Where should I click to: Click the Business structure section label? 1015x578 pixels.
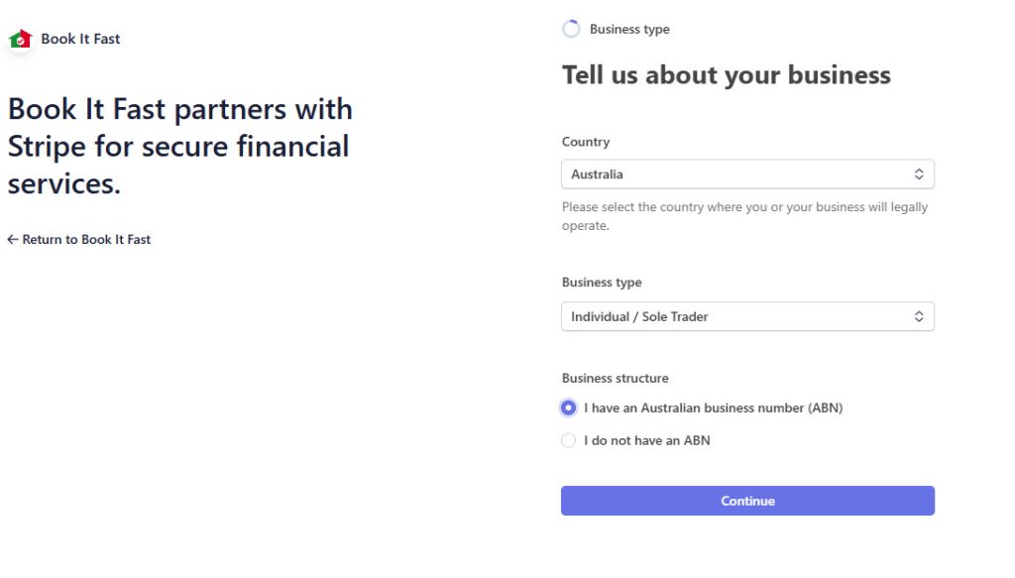(x=615, y=379)
